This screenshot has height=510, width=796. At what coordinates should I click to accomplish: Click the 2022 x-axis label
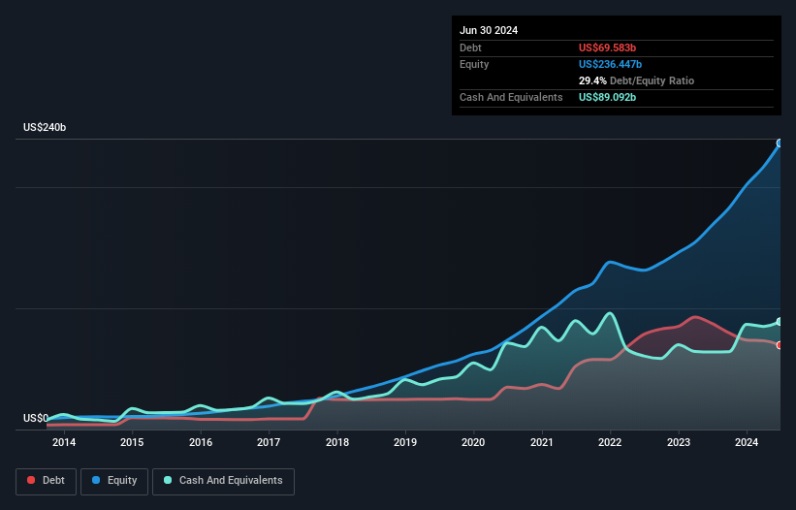[610, 442]
